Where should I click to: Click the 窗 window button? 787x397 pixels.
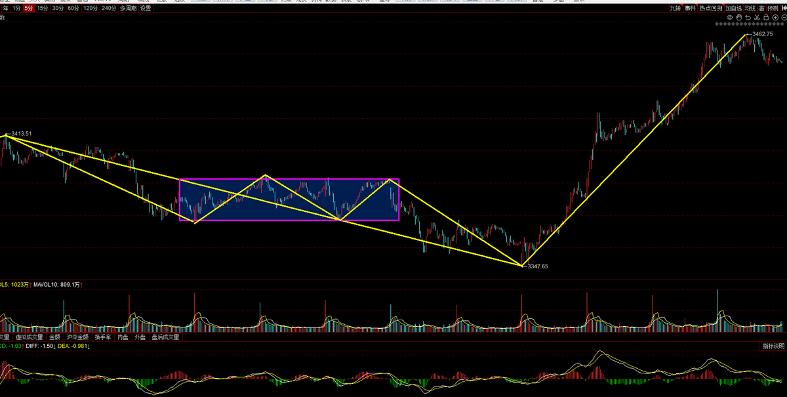click(x=762, y=8)
